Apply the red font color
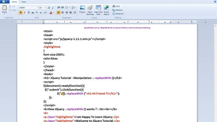Viewport: 217px width, 122px height. (51, 13)
